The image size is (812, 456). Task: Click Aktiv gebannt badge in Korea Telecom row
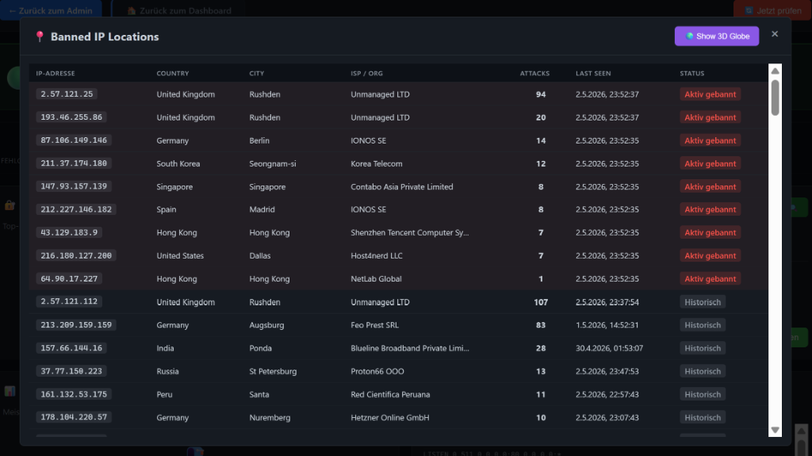click(710, 163)
